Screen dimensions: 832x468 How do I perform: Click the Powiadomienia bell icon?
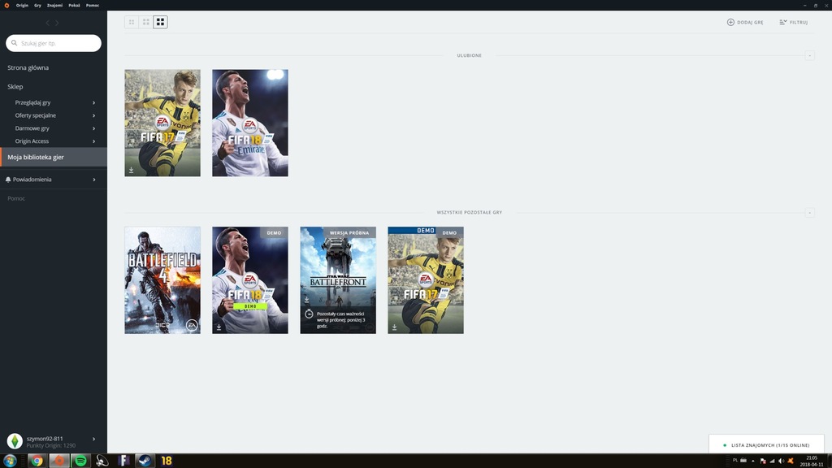pos(8,180)
